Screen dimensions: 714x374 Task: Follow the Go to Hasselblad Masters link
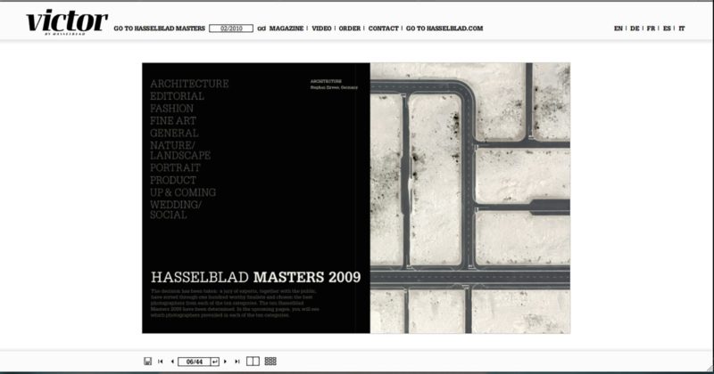[x=159, y=28]
